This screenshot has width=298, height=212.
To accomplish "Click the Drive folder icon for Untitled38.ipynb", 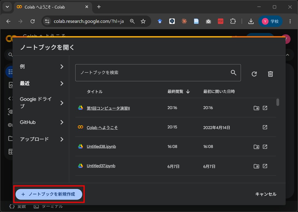I will [256, 147].
